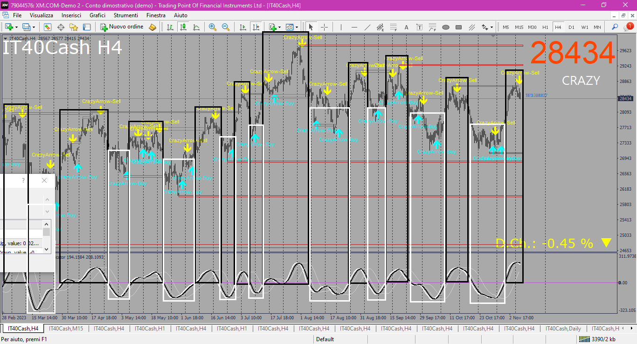Toggle chart auto scroll

242,27
